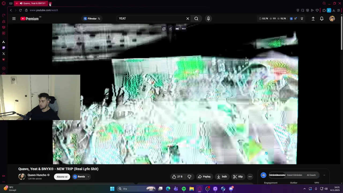Open the vidIQ Filtreler filter button
Image resolution: width=343 pixels, height=193 pixels.
pyautogui.click(x=92, y=18)
